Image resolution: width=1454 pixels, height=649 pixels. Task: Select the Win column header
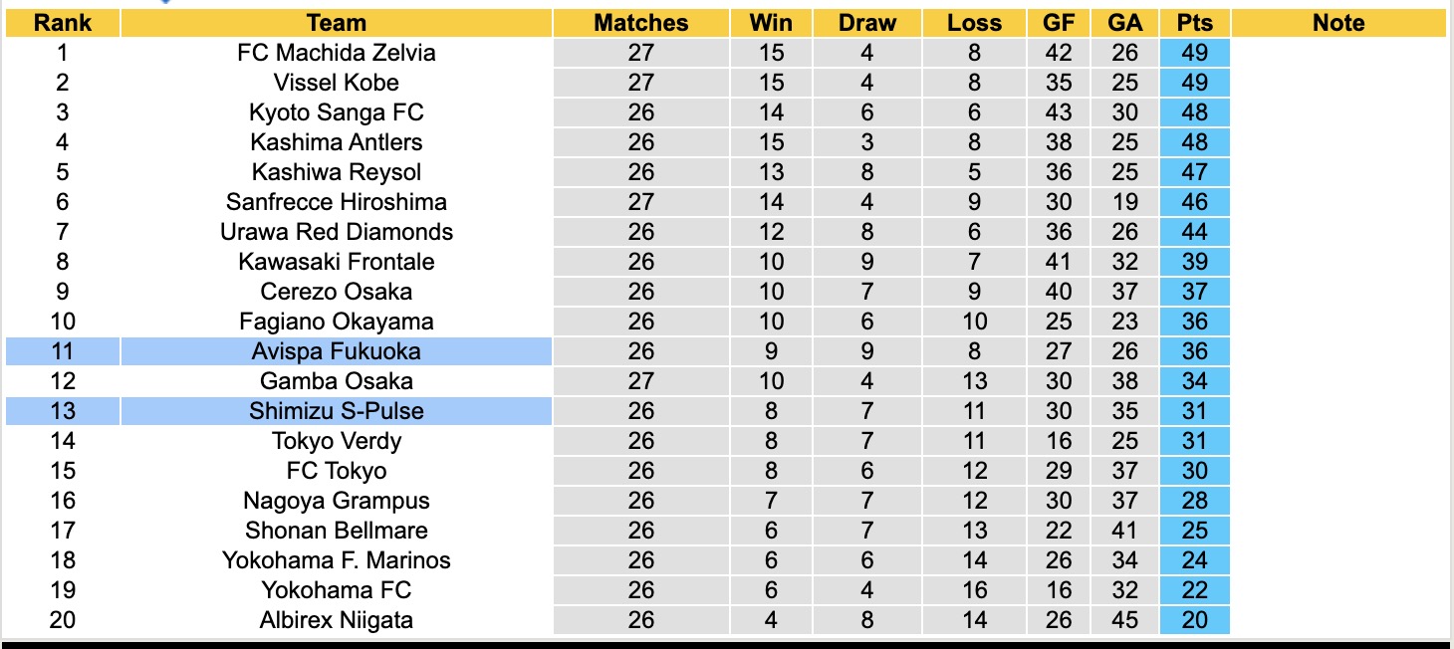click(x=771, y=23)
